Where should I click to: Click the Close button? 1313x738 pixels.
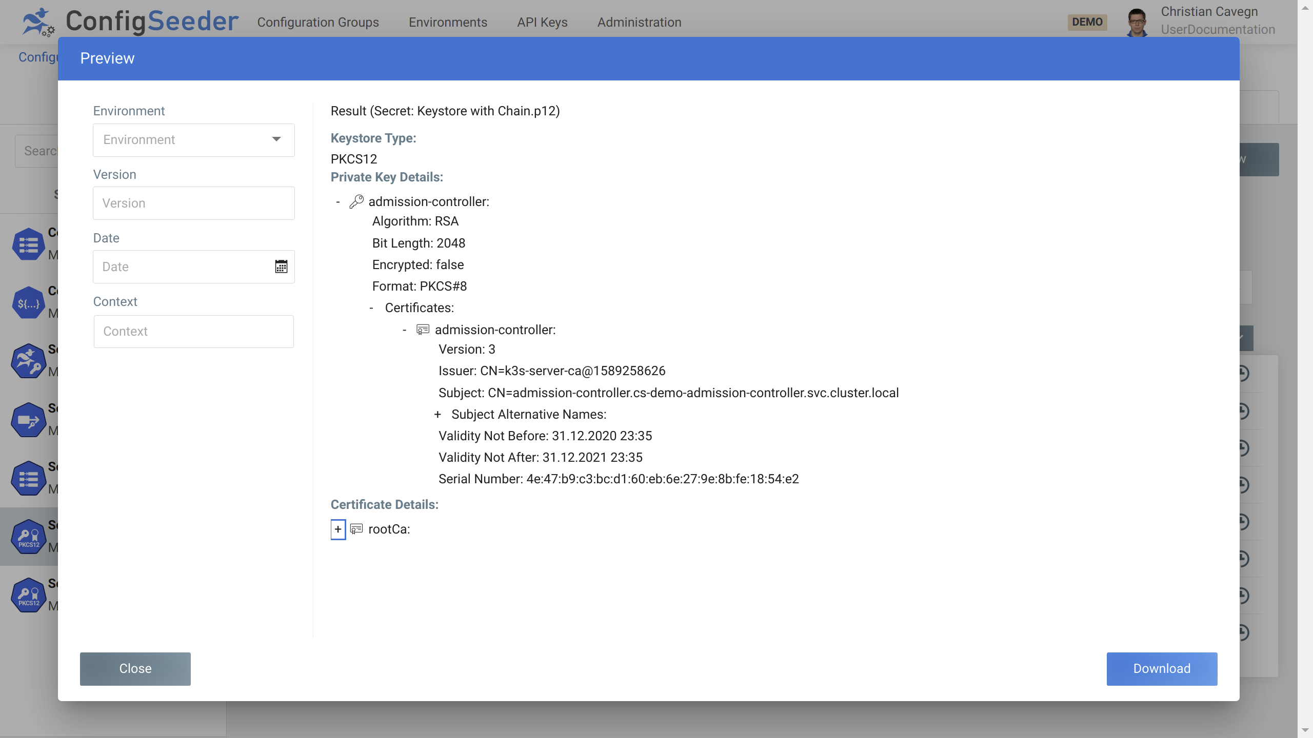(x=135, y=669)
